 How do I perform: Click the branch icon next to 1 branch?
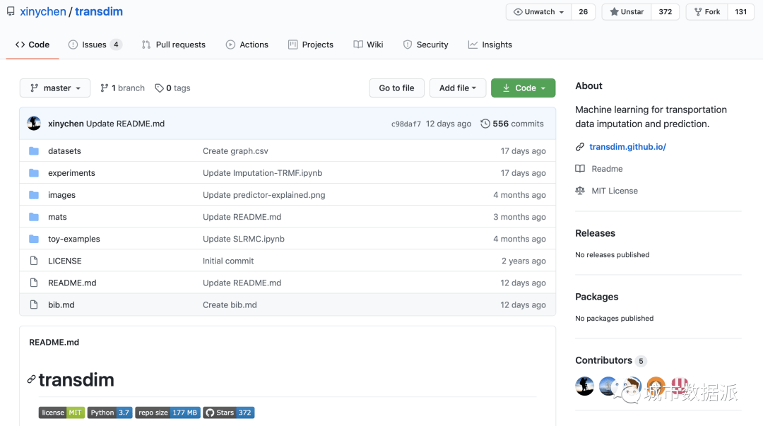tap(105, 88)
